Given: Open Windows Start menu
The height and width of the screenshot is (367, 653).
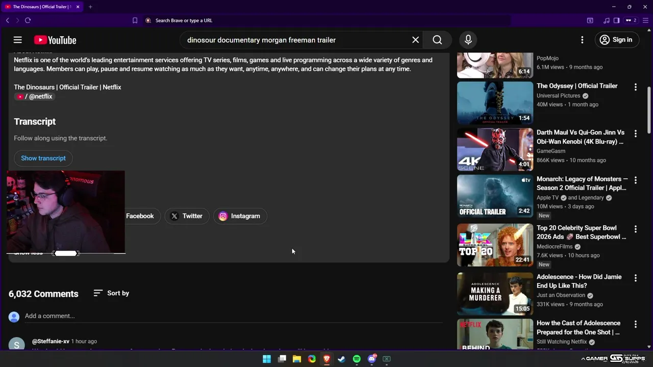Looking at the screenshot, I should point(267,359).
